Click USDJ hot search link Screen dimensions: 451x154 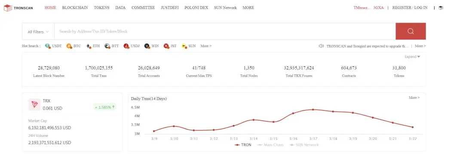[x=135, y=46]
